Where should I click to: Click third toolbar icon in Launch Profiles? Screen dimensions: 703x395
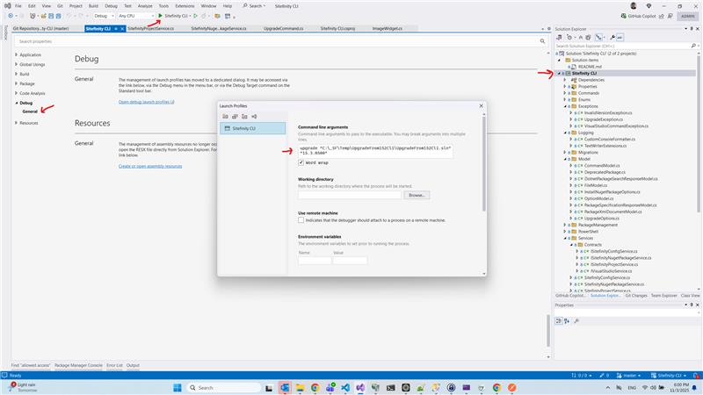point(244,117)
